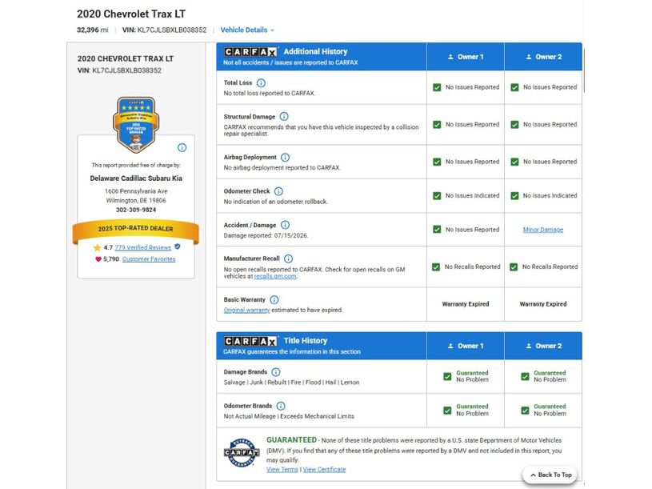Click Odometer Brands Owner 2 guaranteed checkmark
The height and width of the screenshot is (489, 652).
(x=525, y=411)
